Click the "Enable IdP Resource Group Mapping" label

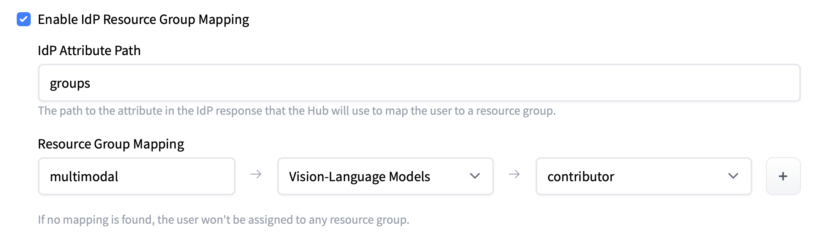pos(143,19)
